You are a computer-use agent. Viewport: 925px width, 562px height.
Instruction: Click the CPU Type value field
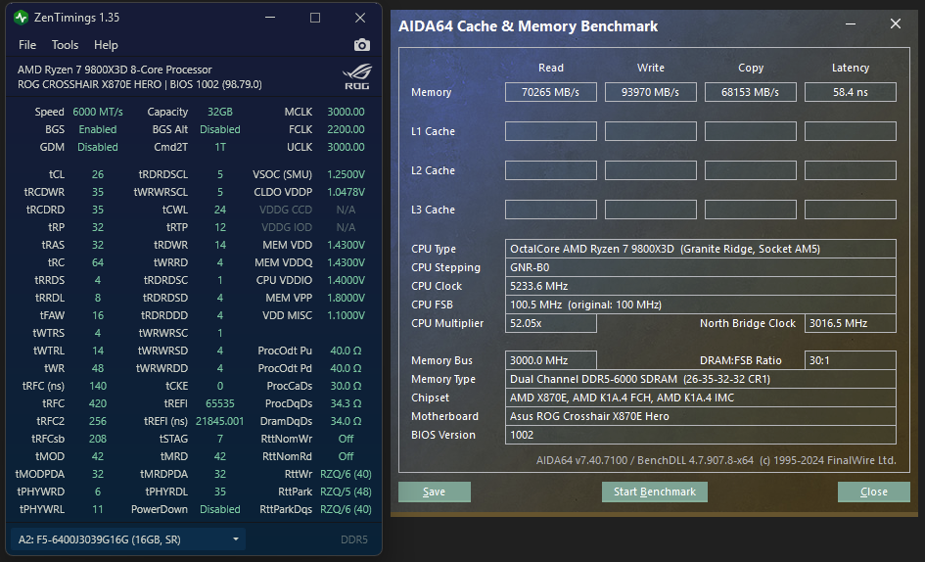(700, 249)
